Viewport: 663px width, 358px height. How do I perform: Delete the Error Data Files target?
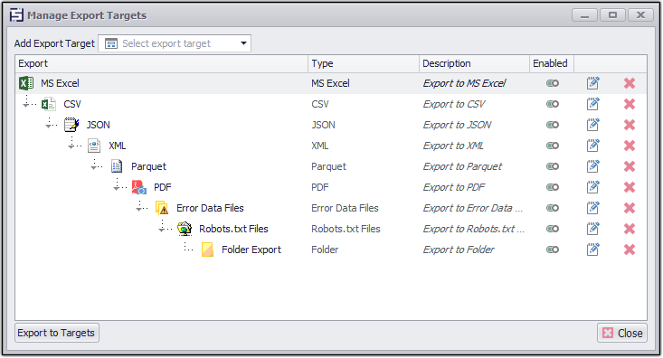[630, 208]
